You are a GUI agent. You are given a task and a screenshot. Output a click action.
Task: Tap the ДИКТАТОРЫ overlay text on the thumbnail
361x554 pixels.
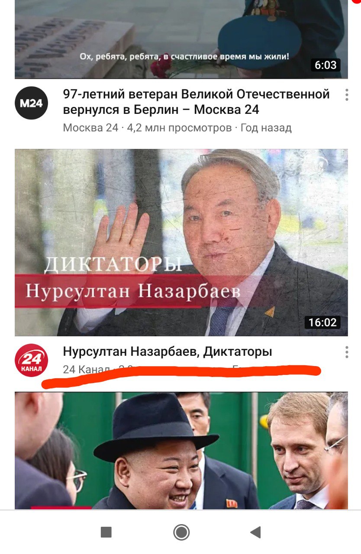[113, 264]
